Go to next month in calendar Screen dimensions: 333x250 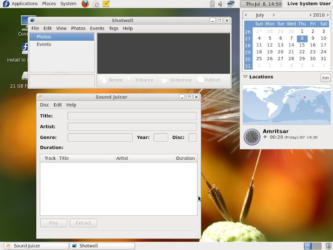[x=273, y=15]
